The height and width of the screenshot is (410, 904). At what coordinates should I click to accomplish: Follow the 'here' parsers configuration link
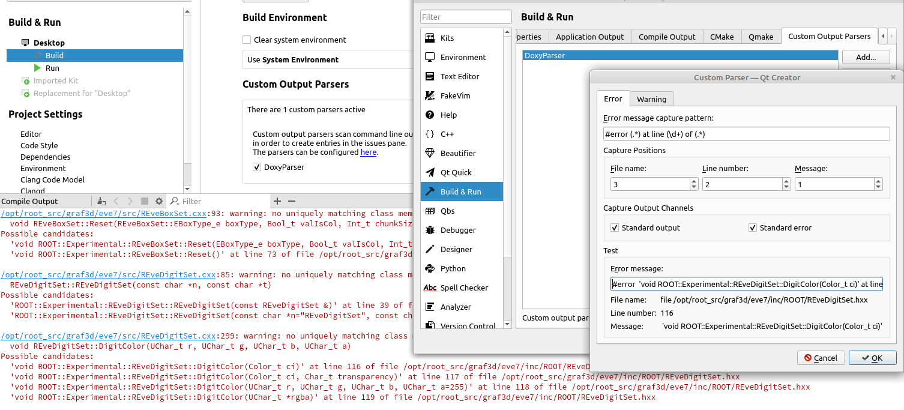pyautogui.click(x=368, y=152)
